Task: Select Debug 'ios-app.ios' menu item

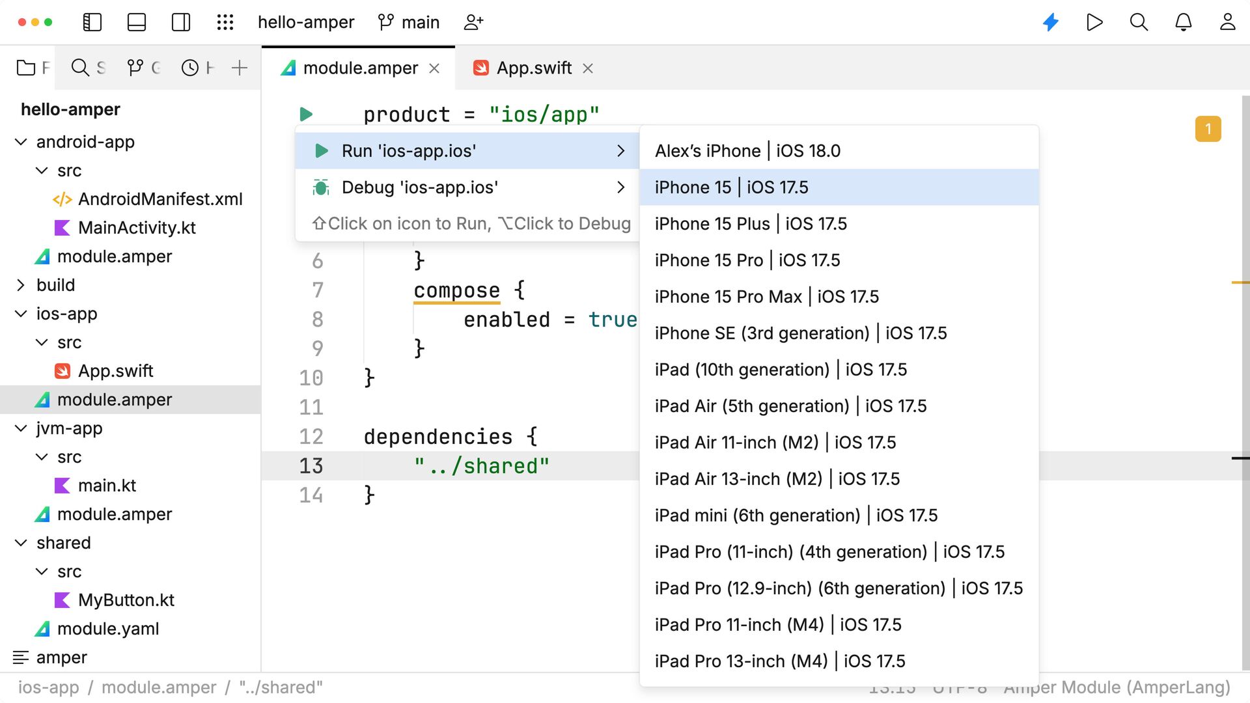Action: 467,187
